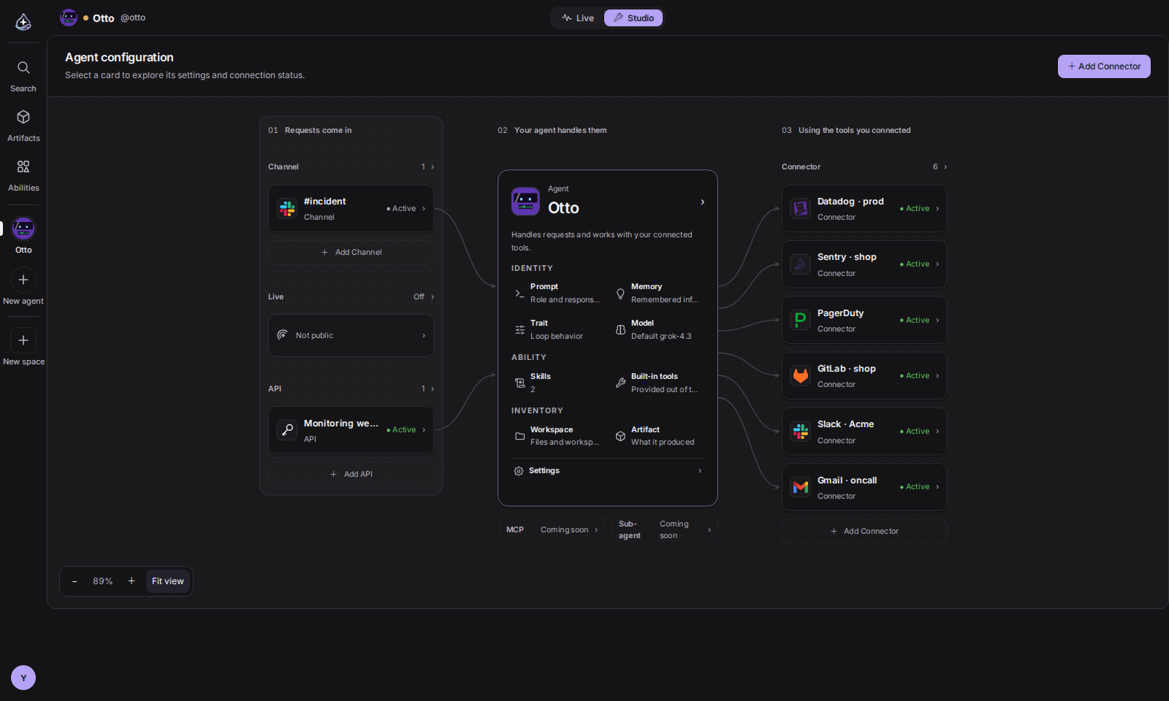Open Abilities in the sidebar
The image size is (1169, 701).
23,175
